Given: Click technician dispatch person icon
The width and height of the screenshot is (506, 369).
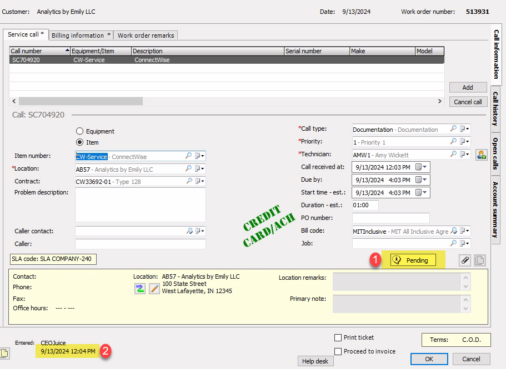Looking at the screenshot, I should click(482, 155).
